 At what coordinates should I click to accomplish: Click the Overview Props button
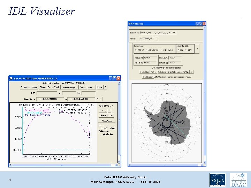coord(69,87)
